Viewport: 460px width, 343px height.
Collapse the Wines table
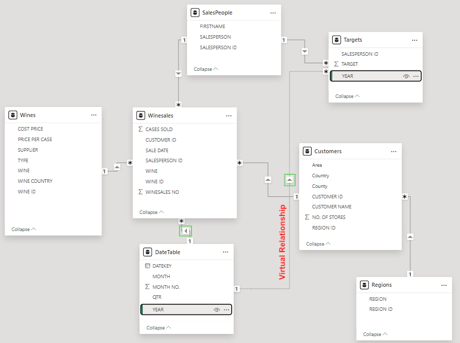(23, 229)
